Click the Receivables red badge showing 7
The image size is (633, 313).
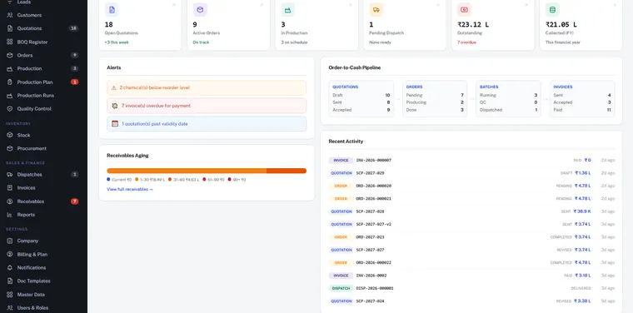click(75, 201)
